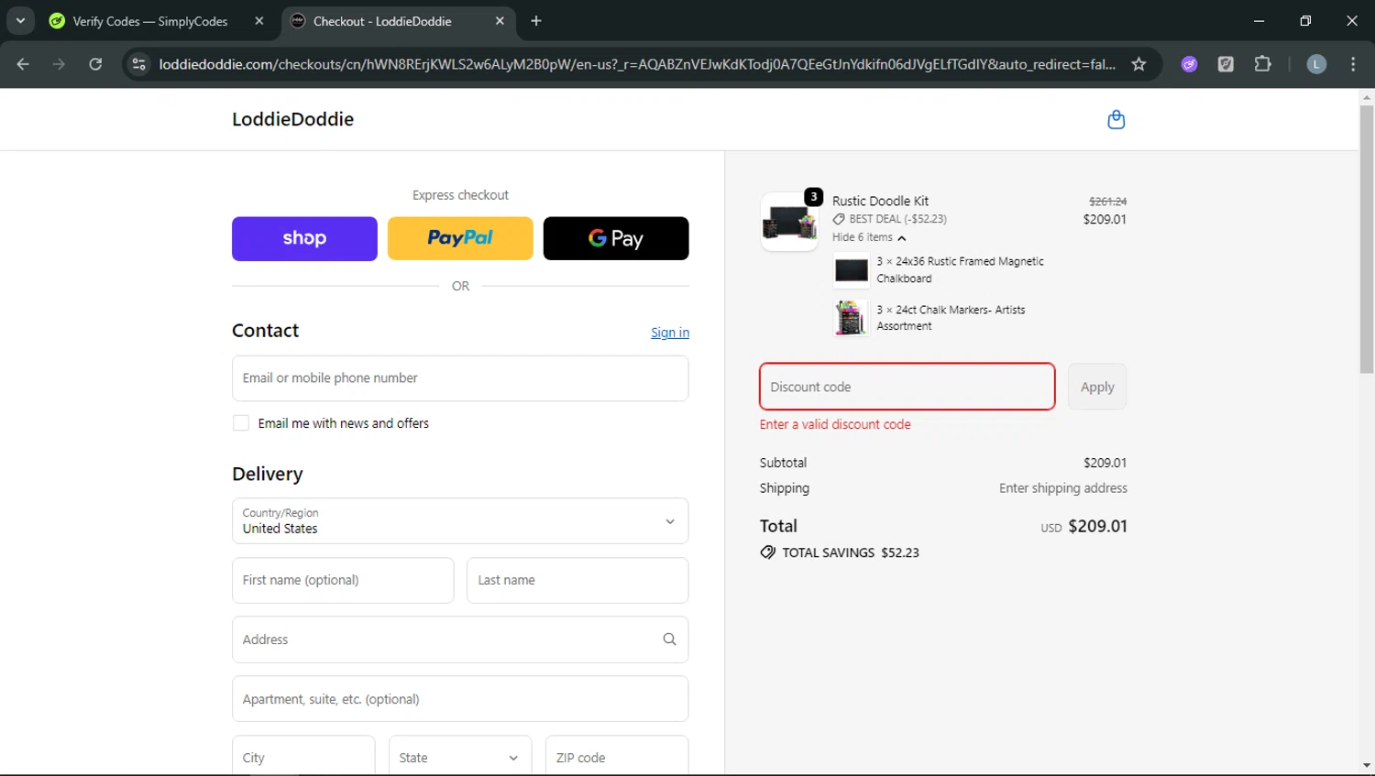Choose Google Pay express checkout

[x=616, y=238]
